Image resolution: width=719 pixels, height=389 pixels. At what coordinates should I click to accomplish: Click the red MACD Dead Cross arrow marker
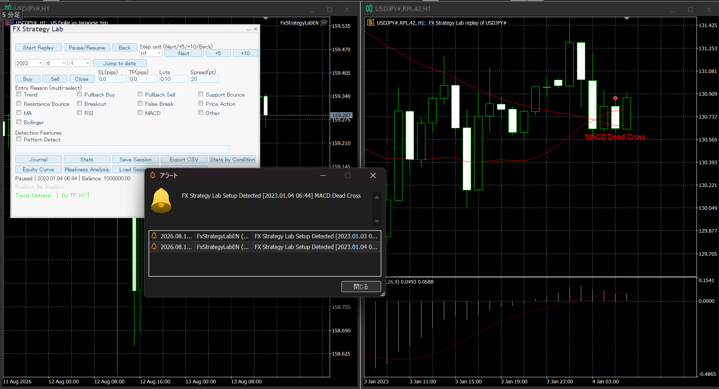pos(616,98)
